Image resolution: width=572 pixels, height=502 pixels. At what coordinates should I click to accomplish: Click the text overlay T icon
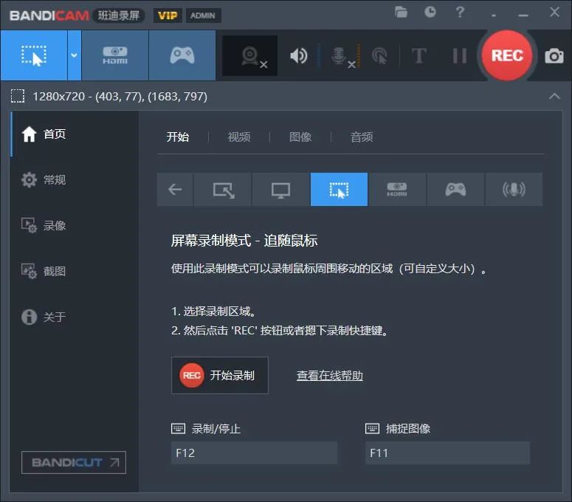418,56
